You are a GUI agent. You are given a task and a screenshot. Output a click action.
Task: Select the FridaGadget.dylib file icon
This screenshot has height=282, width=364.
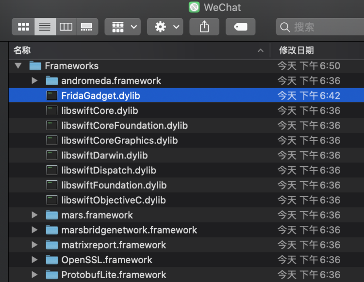click(x=51, y=95)
